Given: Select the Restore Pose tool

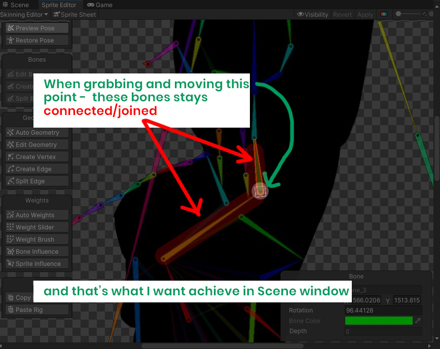Looking at the screenshot, I should [36, 40].
